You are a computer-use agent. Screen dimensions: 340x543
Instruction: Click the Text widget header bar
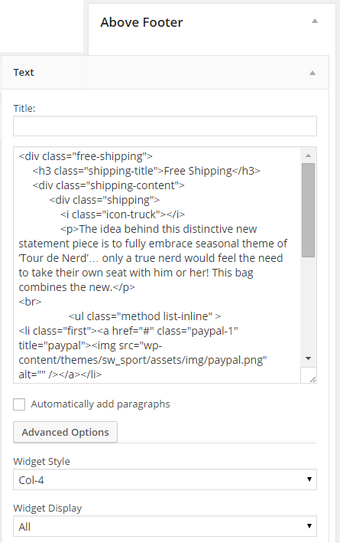pyautogui.click(x=165, y=73)
